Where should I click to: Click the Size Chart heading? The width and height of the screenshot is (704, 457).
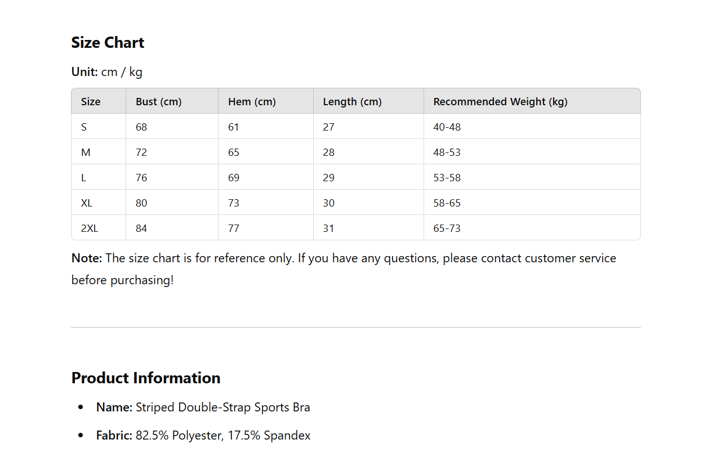pyautogui.click(x=108, y=43)
